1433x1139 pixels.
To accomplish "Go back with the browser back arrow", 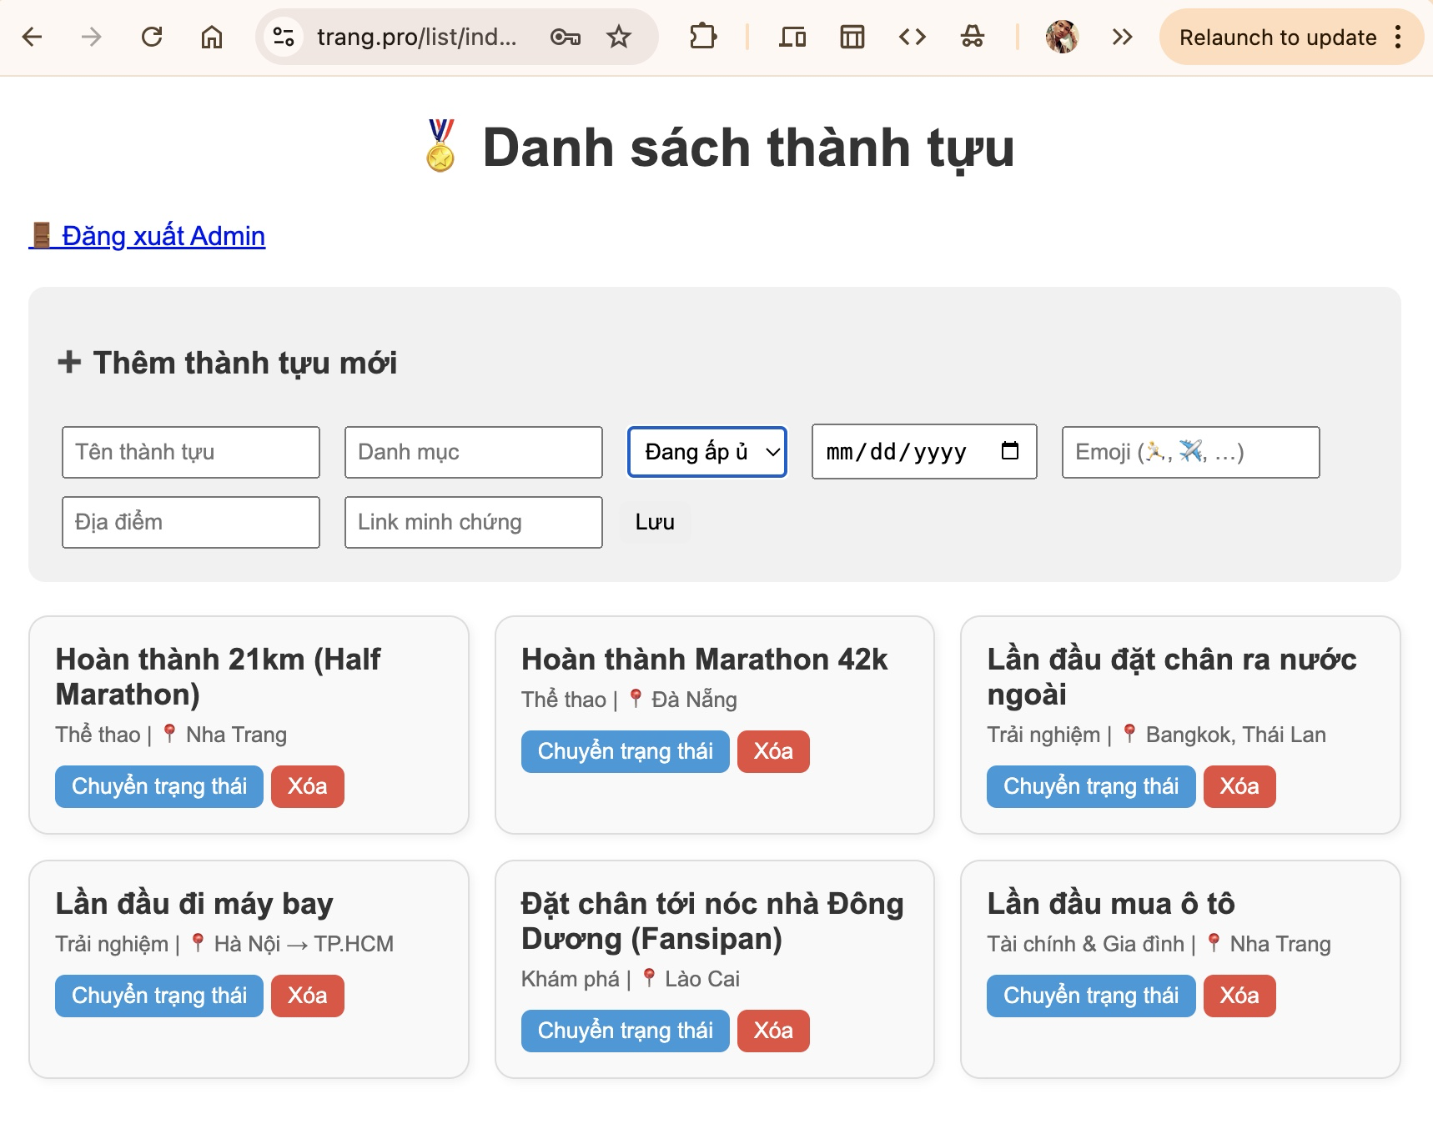I will click(32, 37).
